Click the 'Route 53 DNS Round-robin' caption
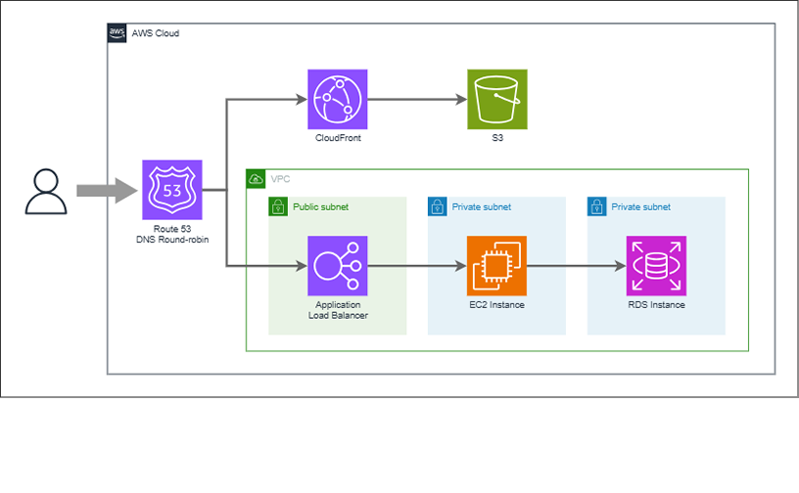 [x=172, y=235]
